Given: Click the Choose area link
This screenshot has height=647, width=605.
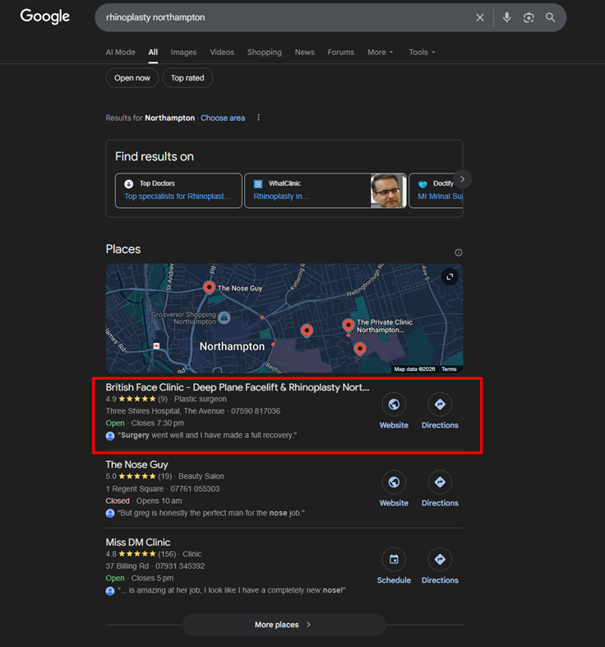Looking at the screenshot, I should click(x=223, y=118).
